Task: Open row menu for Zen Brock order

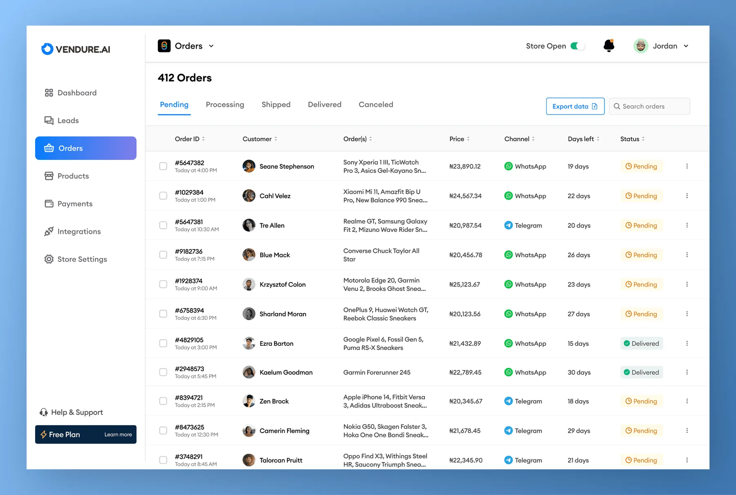Action: [687, 401]
